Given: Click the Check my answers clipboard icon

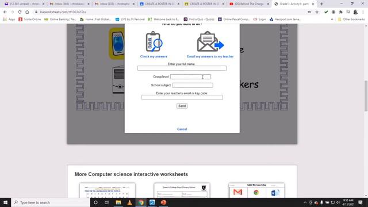Looking at the screenshot, I should (154, 41).
